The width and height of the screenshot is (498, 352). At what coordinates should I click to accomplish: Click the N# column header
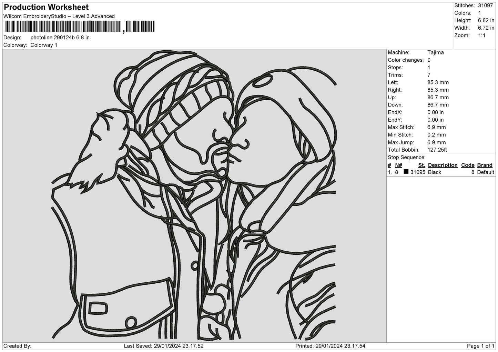coord(398,165)
